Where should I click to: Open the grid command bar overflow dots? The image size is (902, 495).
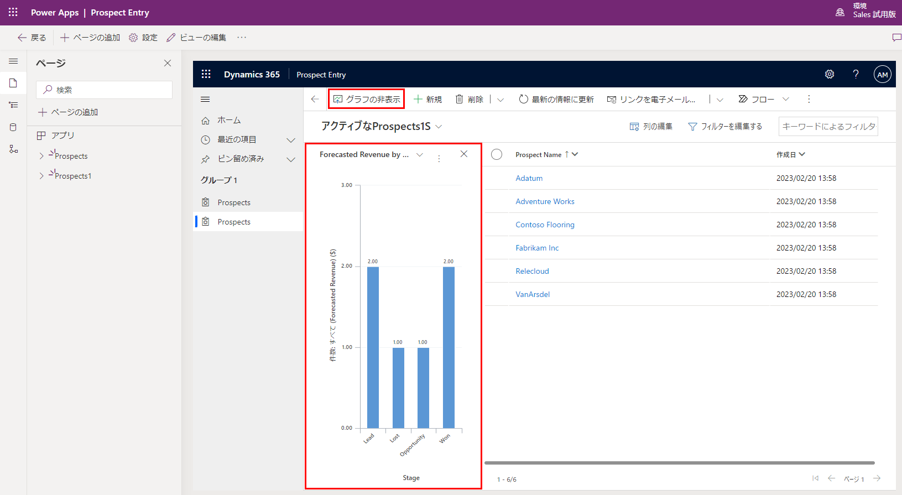(x=809, y=99)
